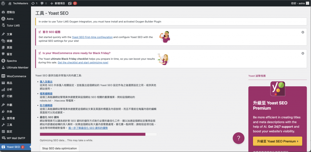Open 新增項目 in the admin bar
311x152 pixels.
57,3
